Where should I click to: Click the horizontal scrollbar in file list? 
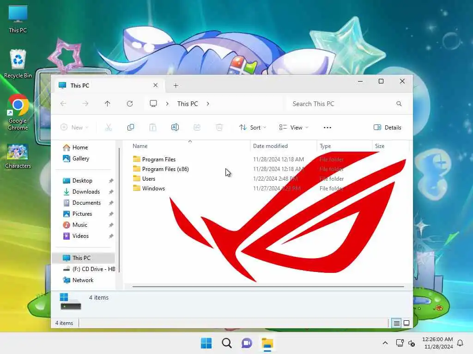pos(268,287)
